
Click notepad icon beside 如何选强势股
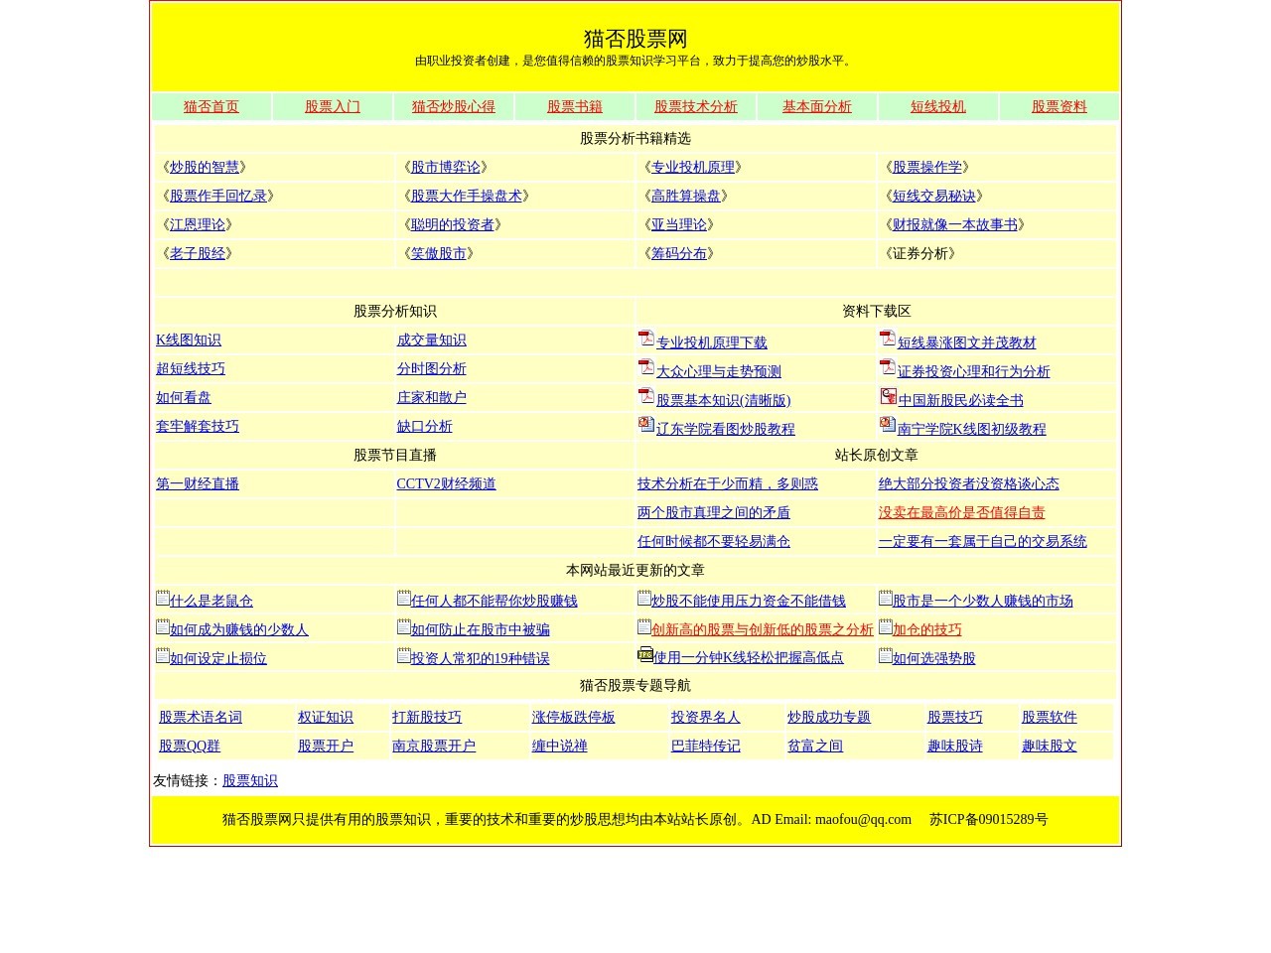tap(885, 655)
